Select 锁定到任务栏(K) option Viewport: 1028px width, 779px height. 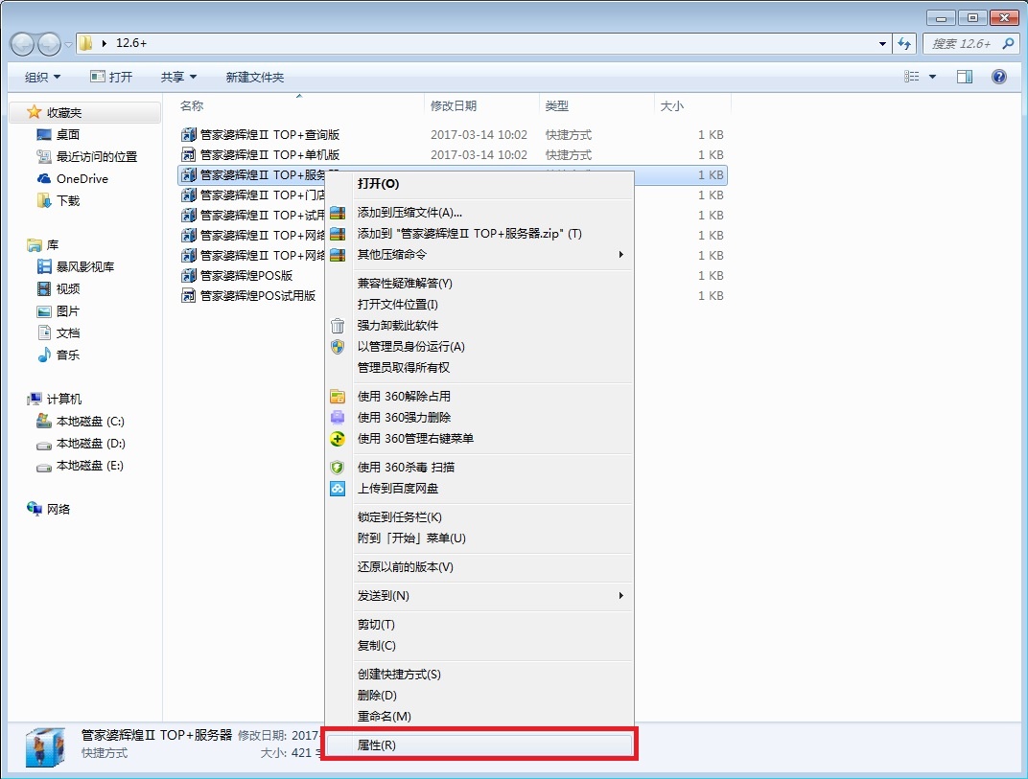[479, 516]
